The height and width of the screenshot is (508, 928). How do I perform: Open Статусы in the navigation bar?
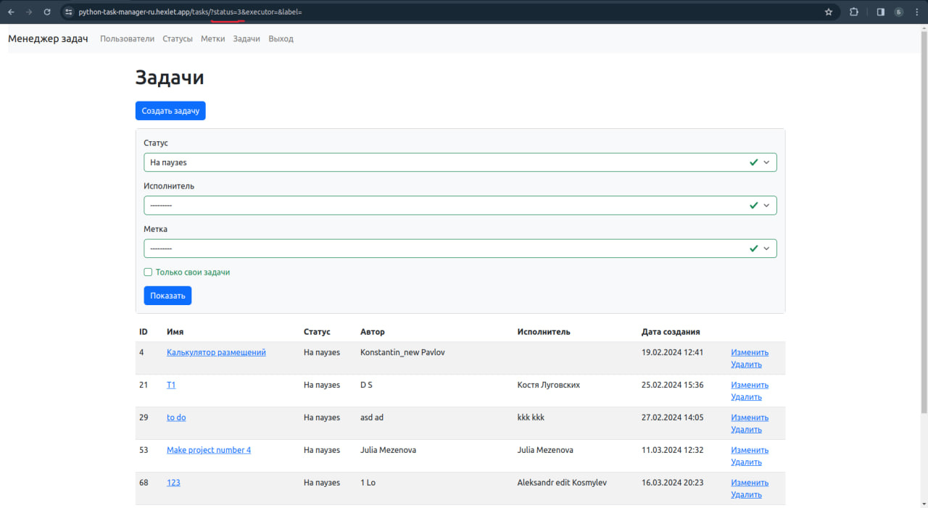point(178,38)
